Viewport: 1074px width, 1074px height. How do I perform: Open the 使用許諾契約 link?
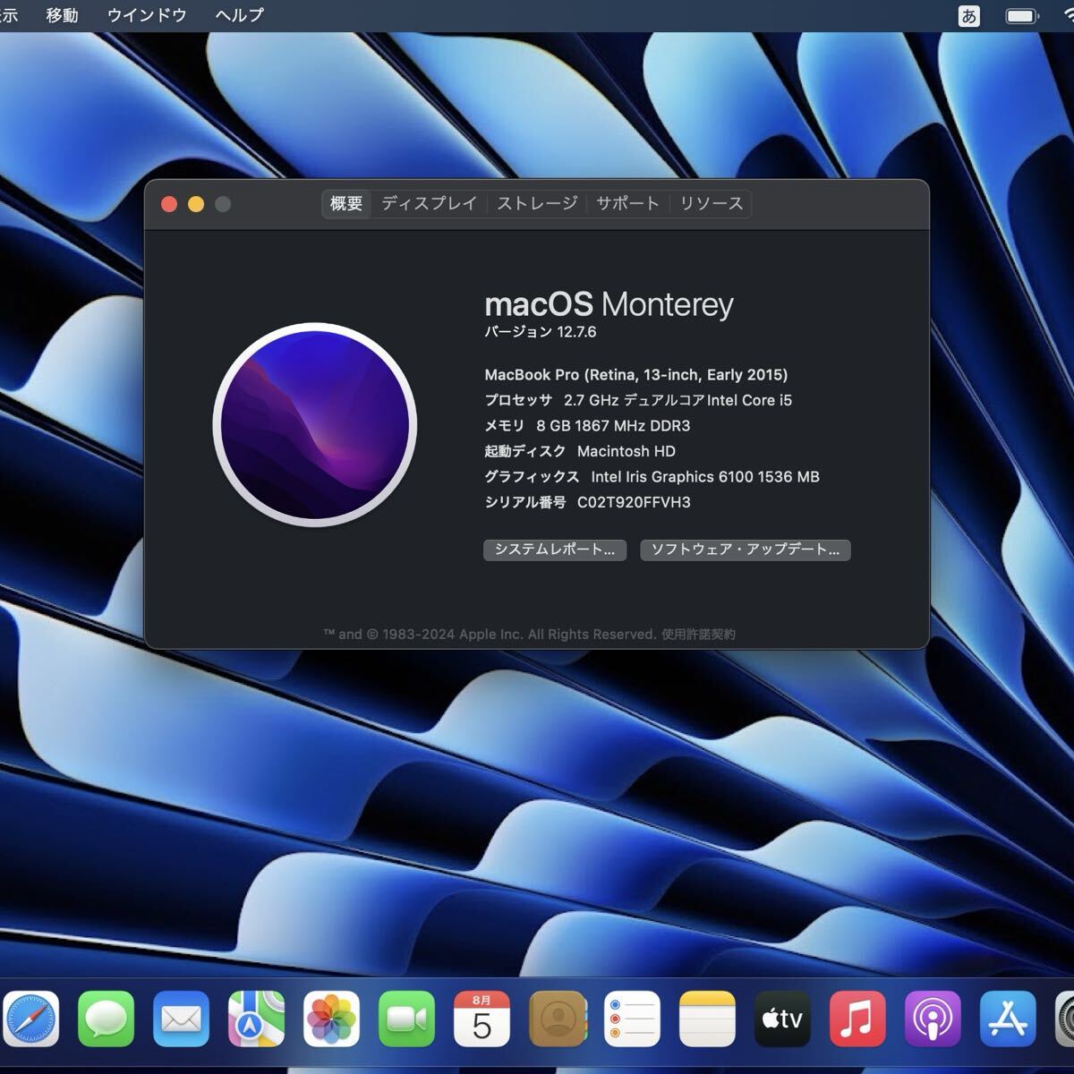point(698,635)
